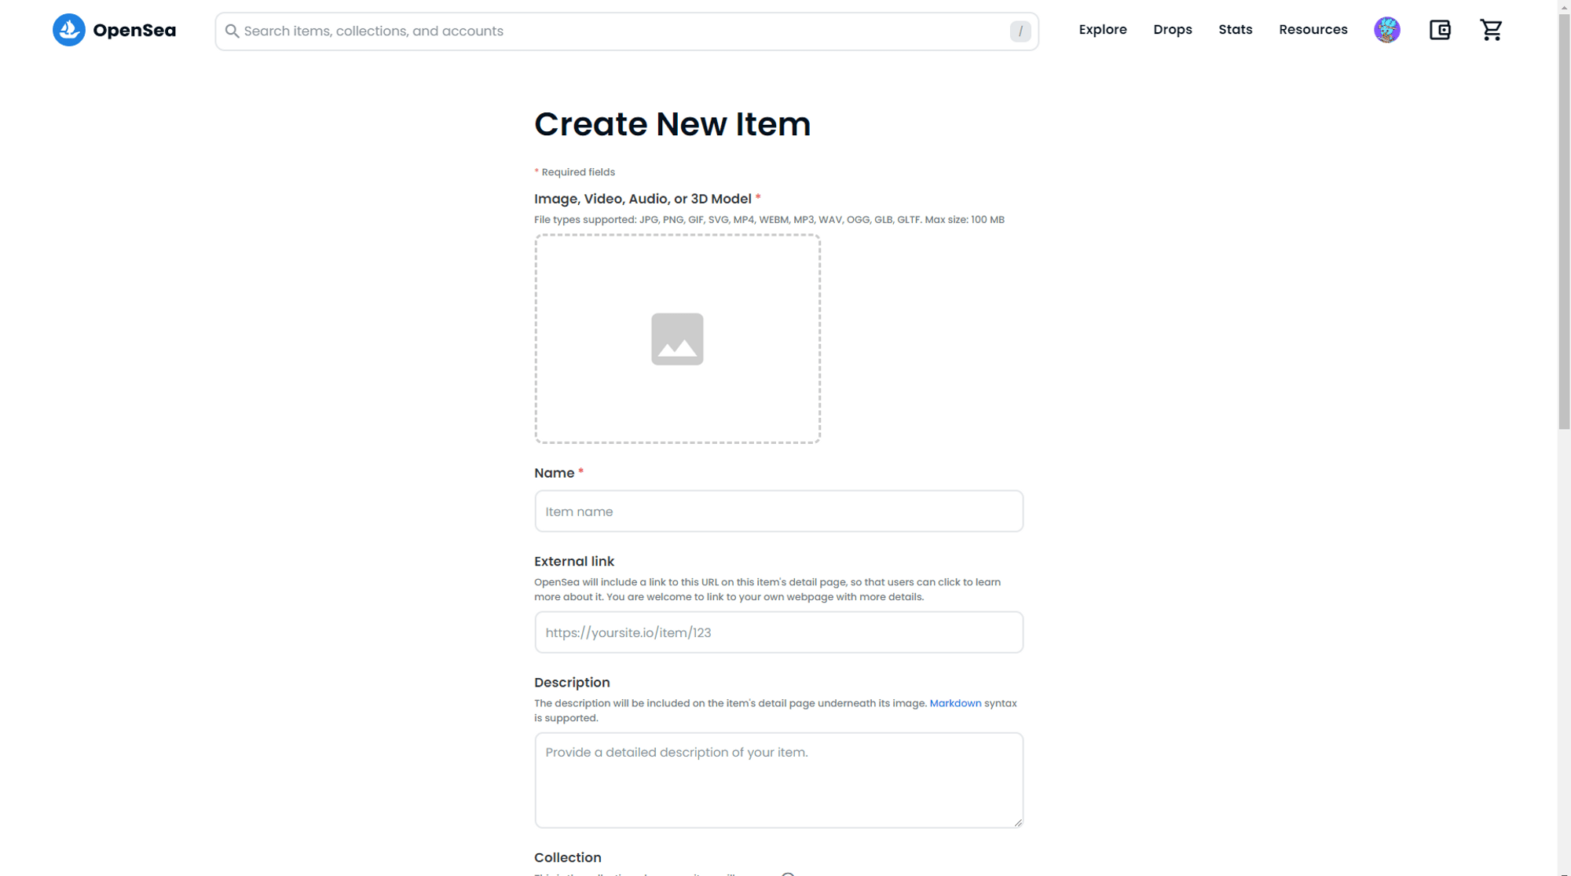
Task: Click the image placeholder icon in upload box
Action: click(677, 339)
